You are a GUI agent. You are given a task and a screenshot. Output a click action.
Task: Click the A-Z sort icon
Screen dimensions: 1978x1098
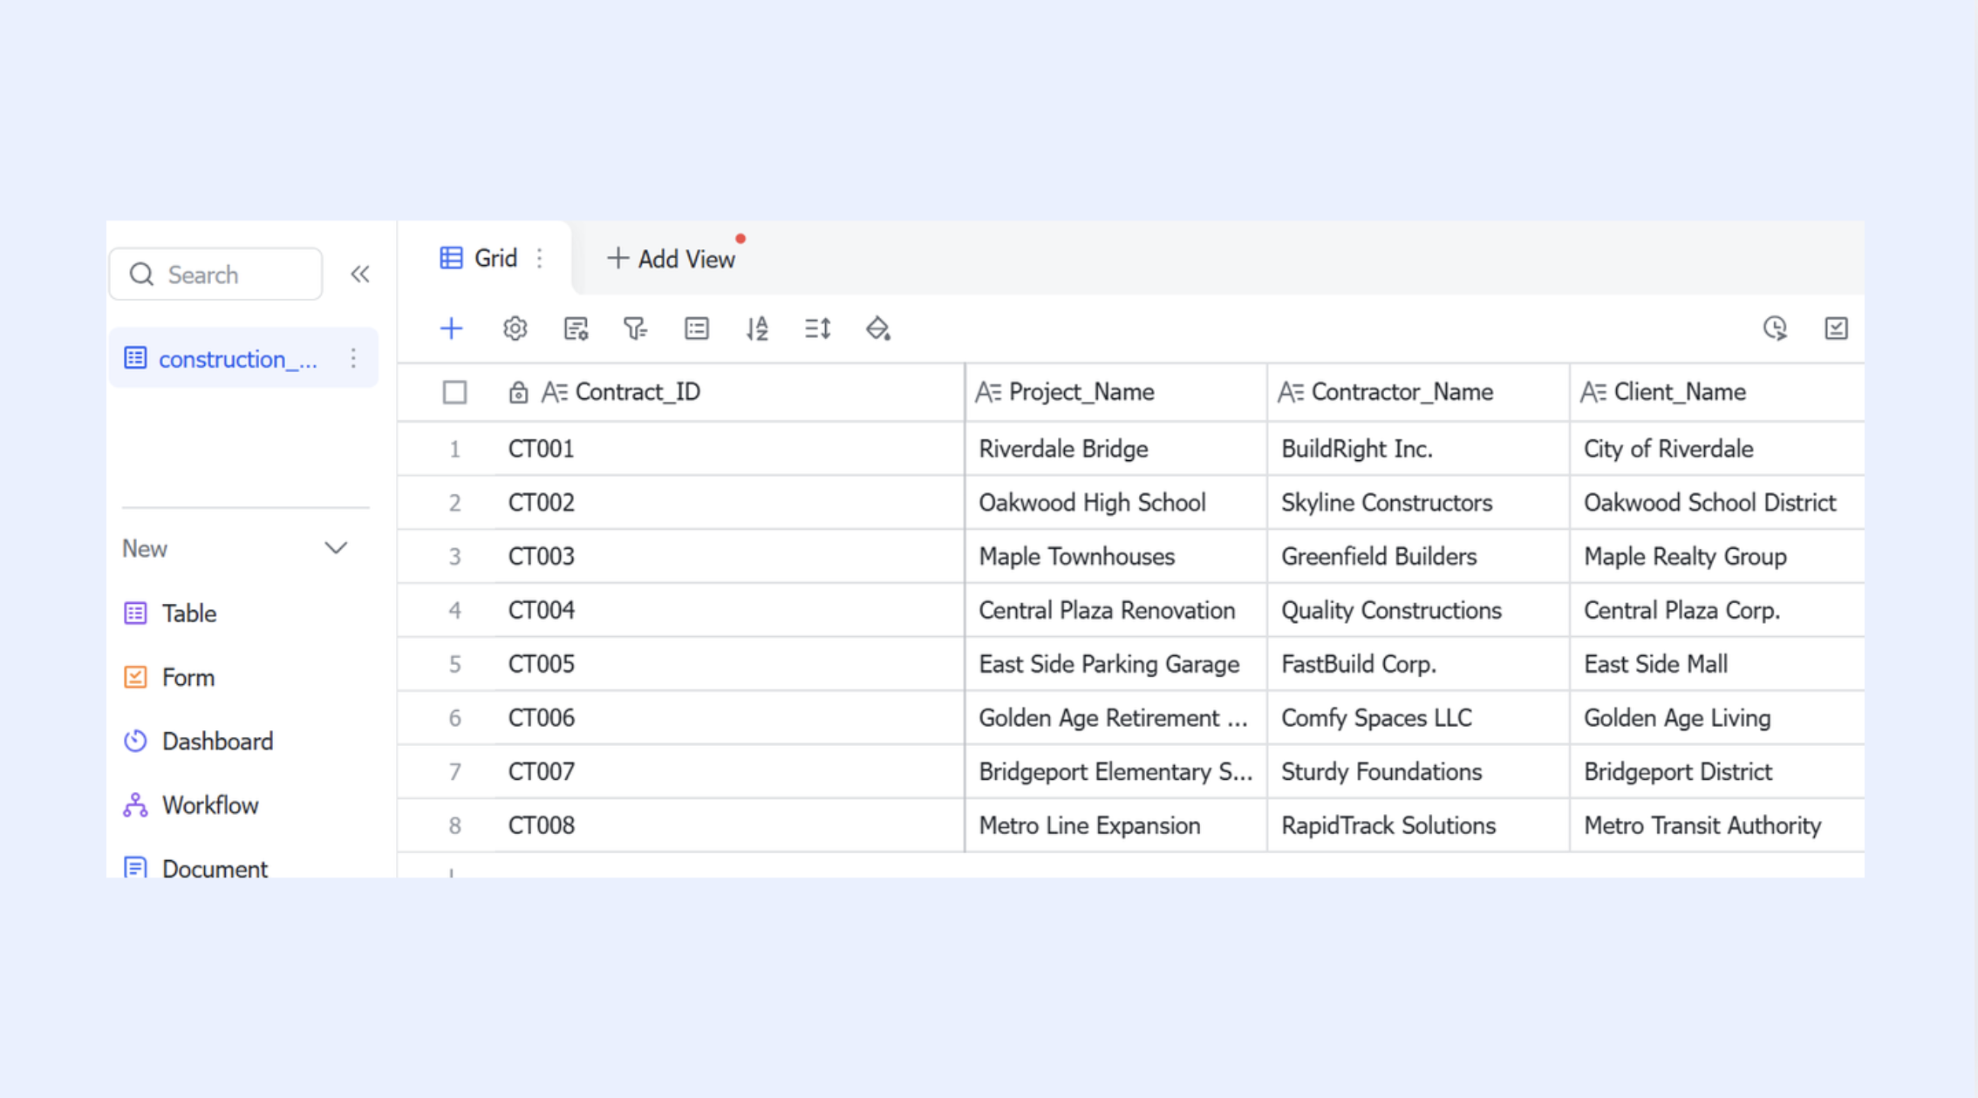tap(757, 329)
